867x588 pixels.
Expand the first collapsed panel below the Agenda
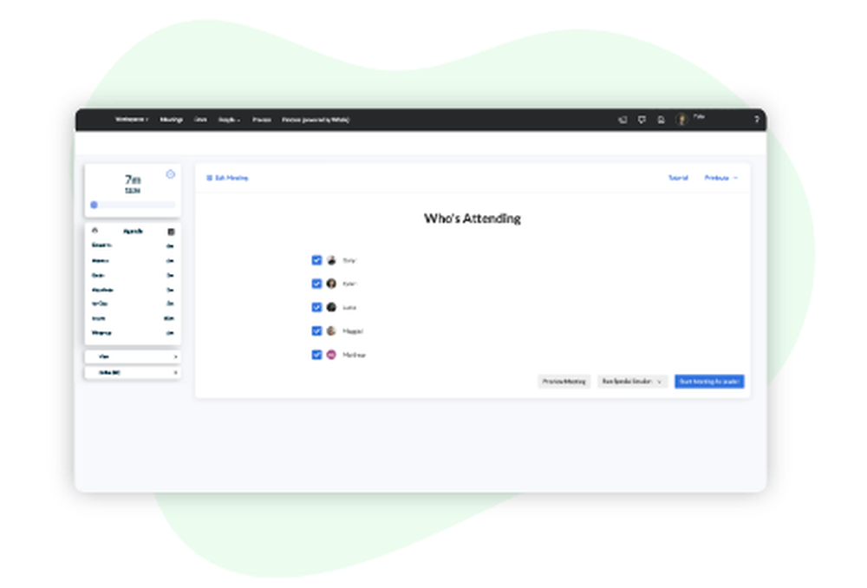coord(133,356)
